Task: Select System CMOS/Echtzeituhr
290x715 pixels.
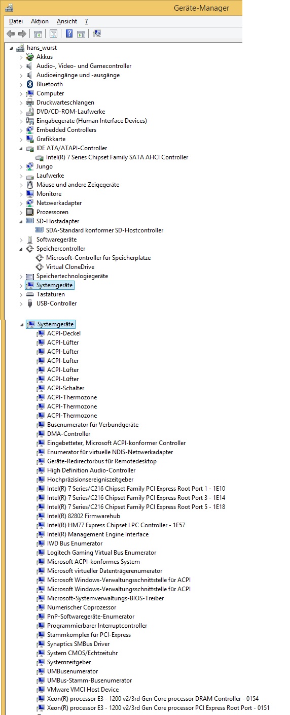Action: 82,653
